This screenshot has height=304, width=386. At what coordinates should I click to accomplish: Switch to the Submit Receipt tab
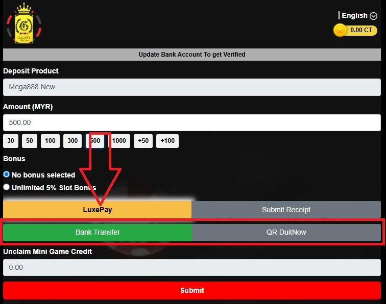286,210
